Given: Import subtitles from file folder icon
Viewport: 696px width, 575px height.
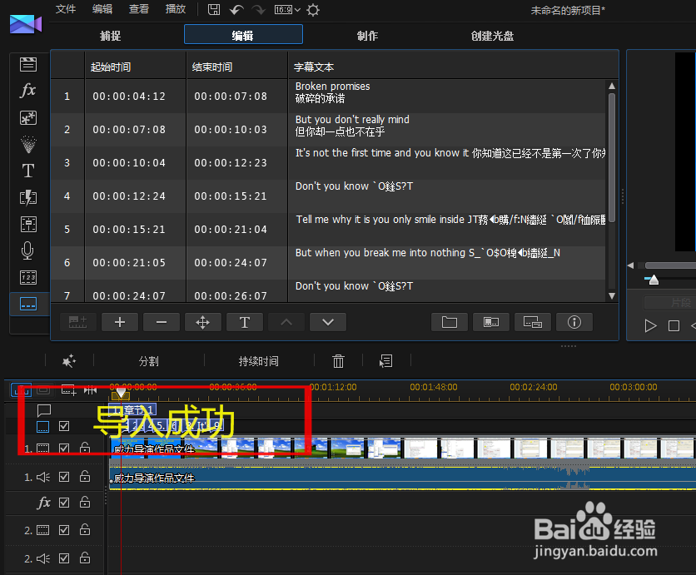Looking at the screenshot, I should pyautogui.click(x=450, y=322).
